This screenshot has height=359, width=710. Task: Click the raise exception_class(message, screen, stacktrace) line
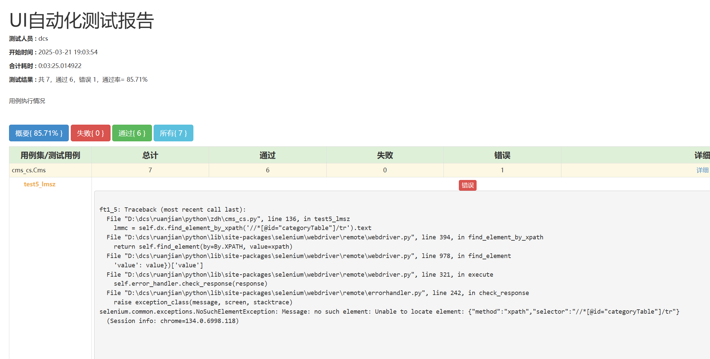[x=203, y=302]
